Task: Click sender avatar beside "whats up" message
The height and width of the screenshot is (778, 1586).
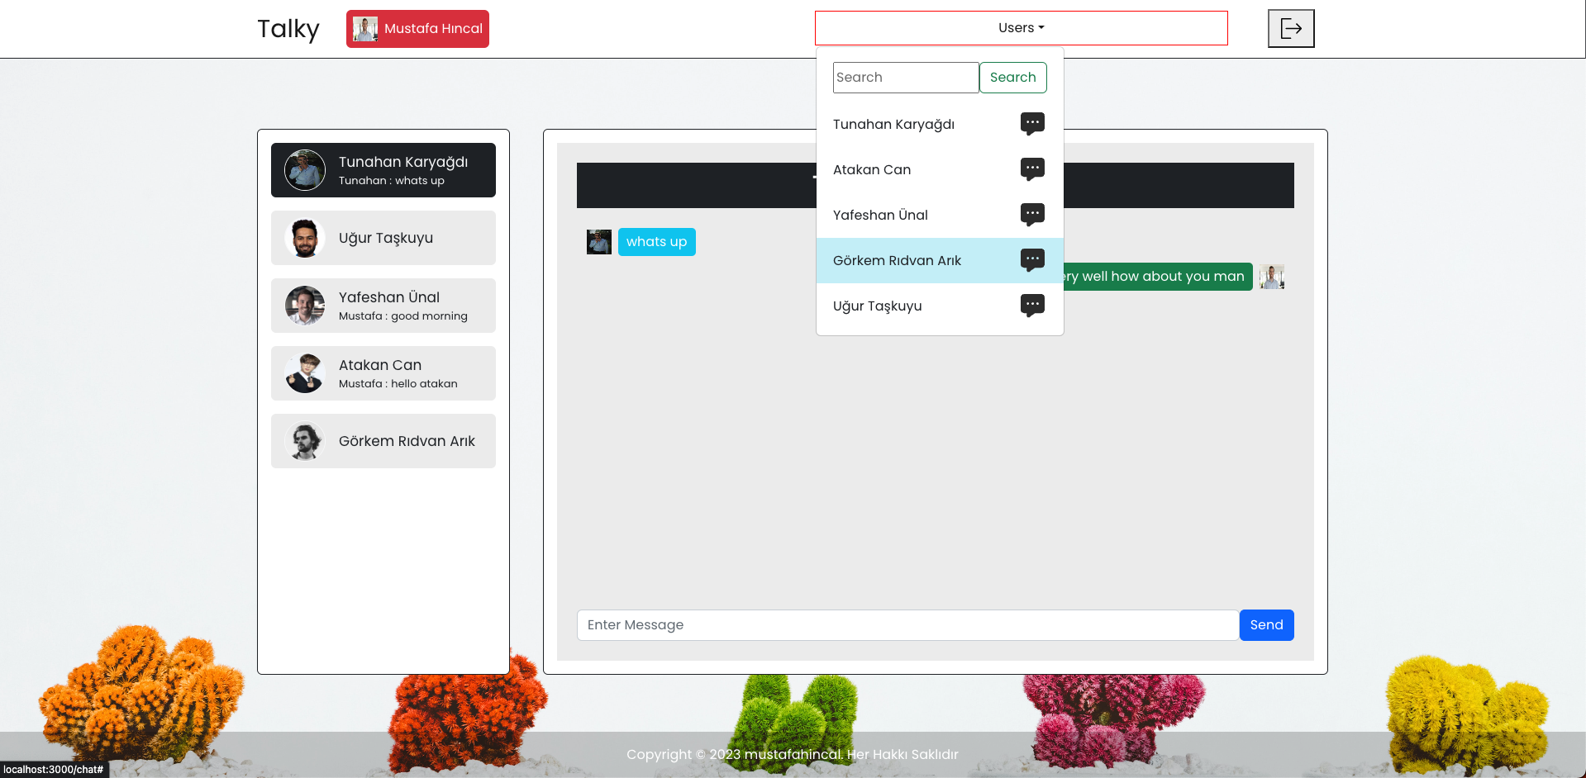Action: [599, 242]
